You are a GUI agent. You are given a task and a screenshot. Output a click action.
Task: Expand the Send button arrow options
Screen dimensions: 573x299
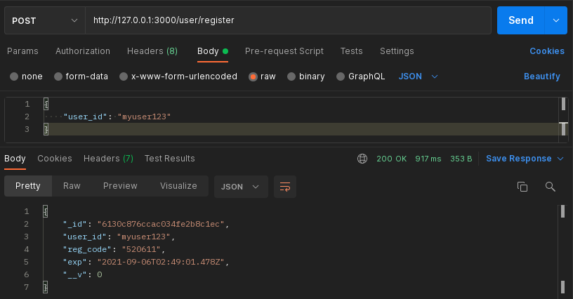[x=556, y=20]
